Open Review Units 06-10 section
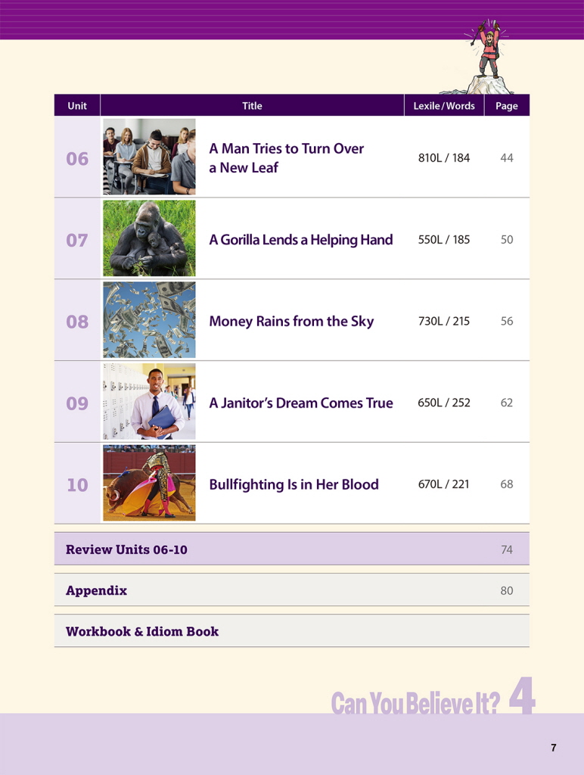Viewport: 584px width, 775px height. point(126,549)
